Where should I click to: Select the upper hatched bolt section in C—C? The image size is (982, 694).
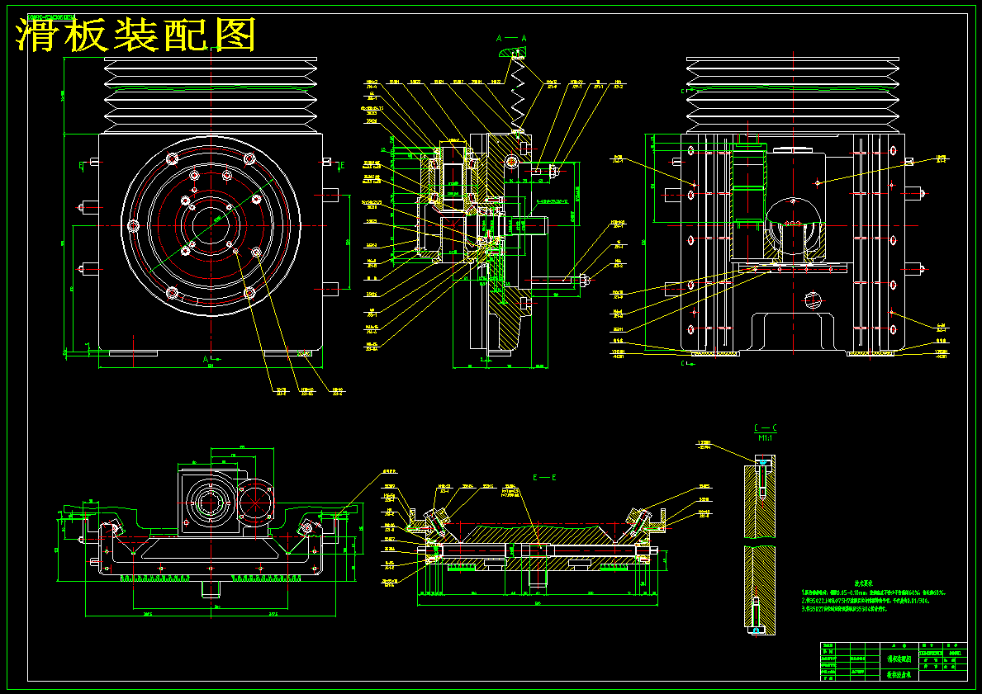click(761, 496)
